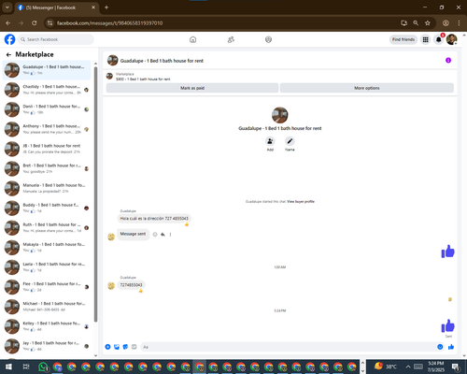Send a thumbs-up like from composer
Image resolution: width=467 pixels, height=374 pixels.
click(451, 347)
